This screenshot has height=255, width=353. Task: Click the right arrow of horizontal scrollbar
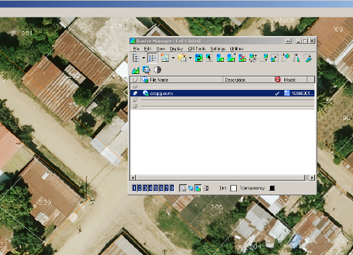[312, 178]
